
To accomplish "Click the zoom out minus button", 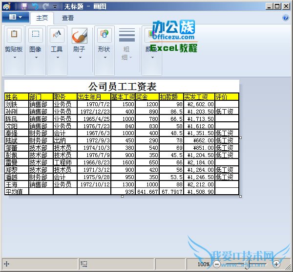I will click(x=217, y=264).
